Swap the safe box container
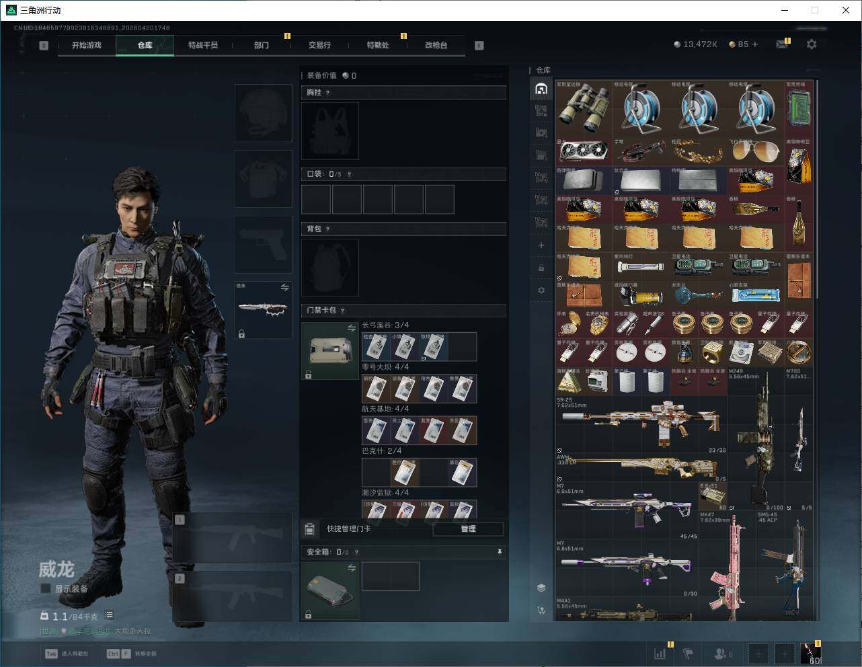This screenshot has height=667, width=862. click(352, 568)
